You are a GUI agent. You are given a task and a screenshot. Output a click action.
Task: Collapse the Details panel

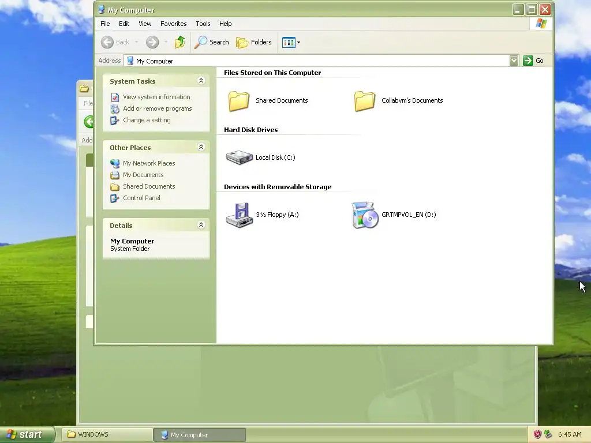click(x=201, y=225)
